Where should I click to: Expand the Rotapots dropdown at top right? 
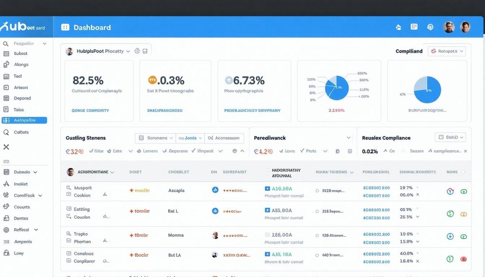pos(447,51)
